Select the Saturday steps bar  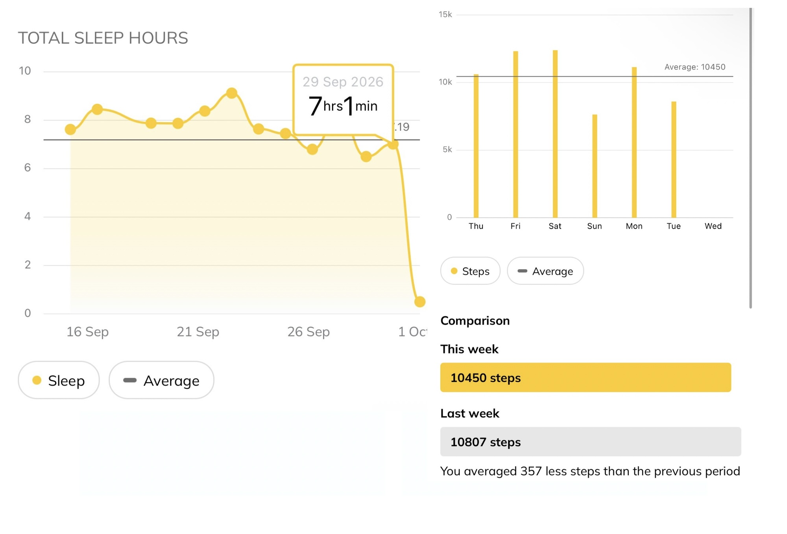pyautogui.click(x=555, y=134)
